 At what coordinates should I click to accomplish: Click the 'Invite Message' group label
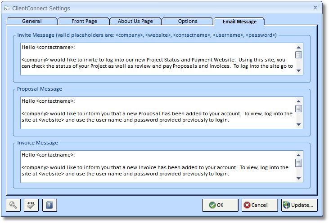147,35
